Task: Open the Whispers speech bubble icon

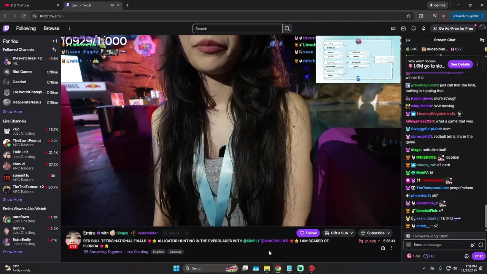Action: pyautogui.click(x=414, y=29)
